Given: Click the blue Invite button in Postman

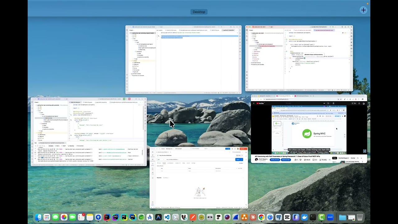Looking at the screenshot, I should pos(228,149).
